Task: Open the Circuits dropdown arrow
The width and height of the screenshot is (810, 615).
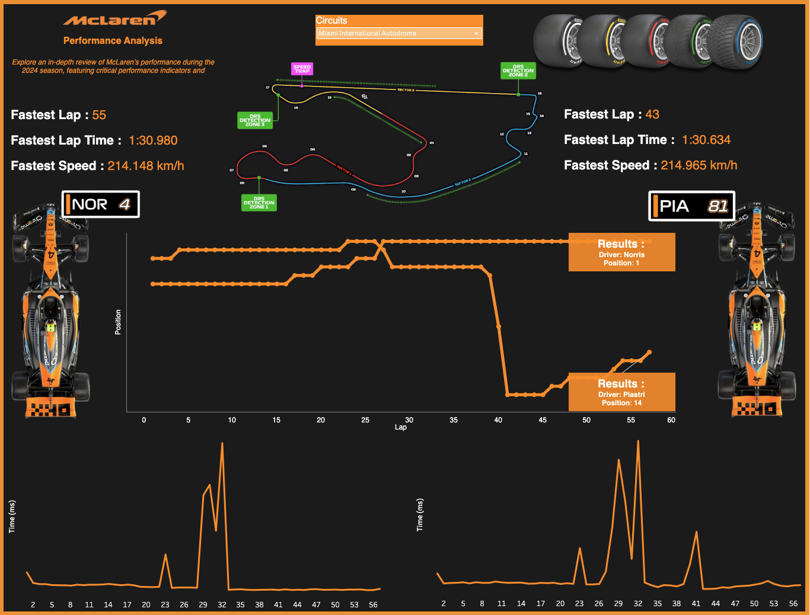Action: coord(476,34)
